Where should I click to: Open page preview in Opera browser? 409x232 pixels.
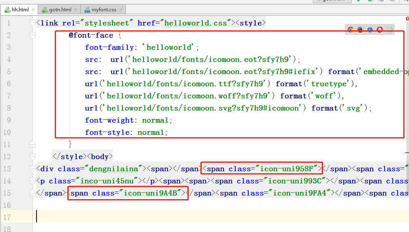click(380, 30)
